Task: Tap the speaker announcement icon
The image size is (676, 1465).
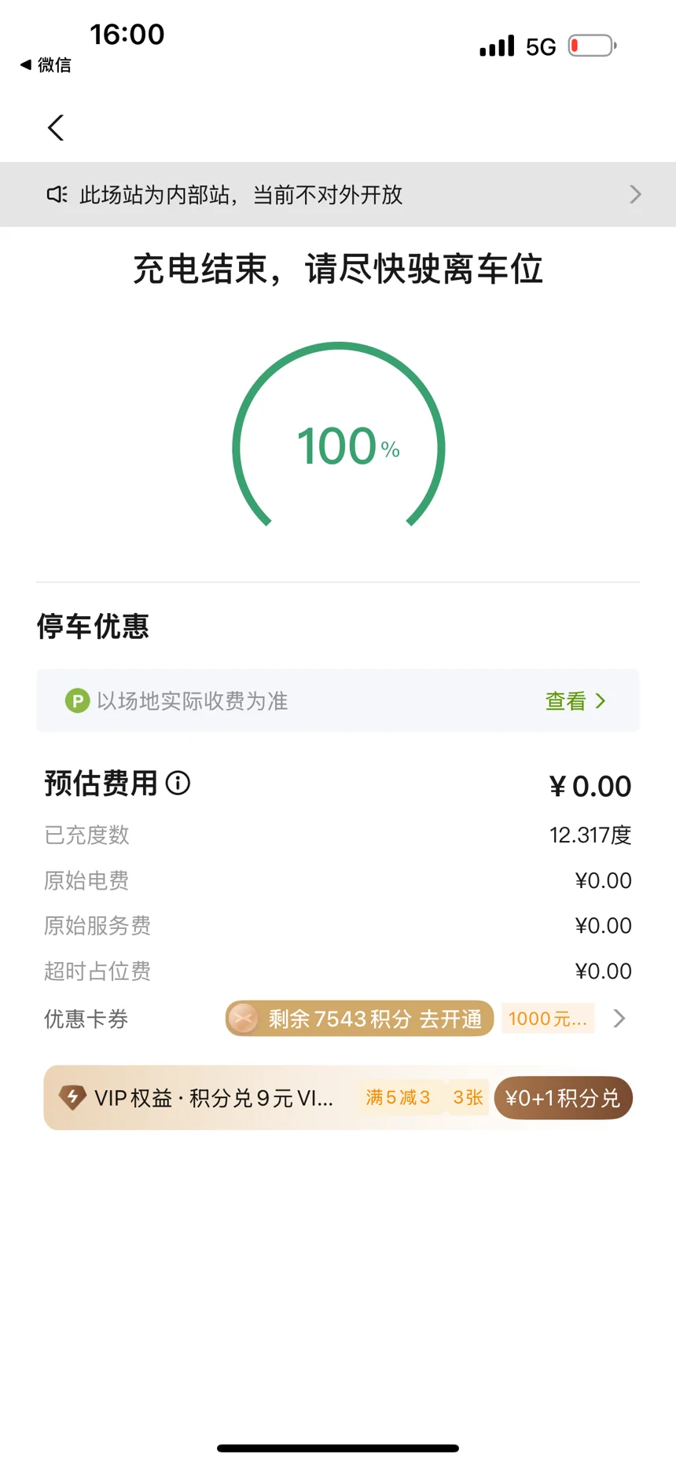Action: pyautogui.click(x=57, y=194)
